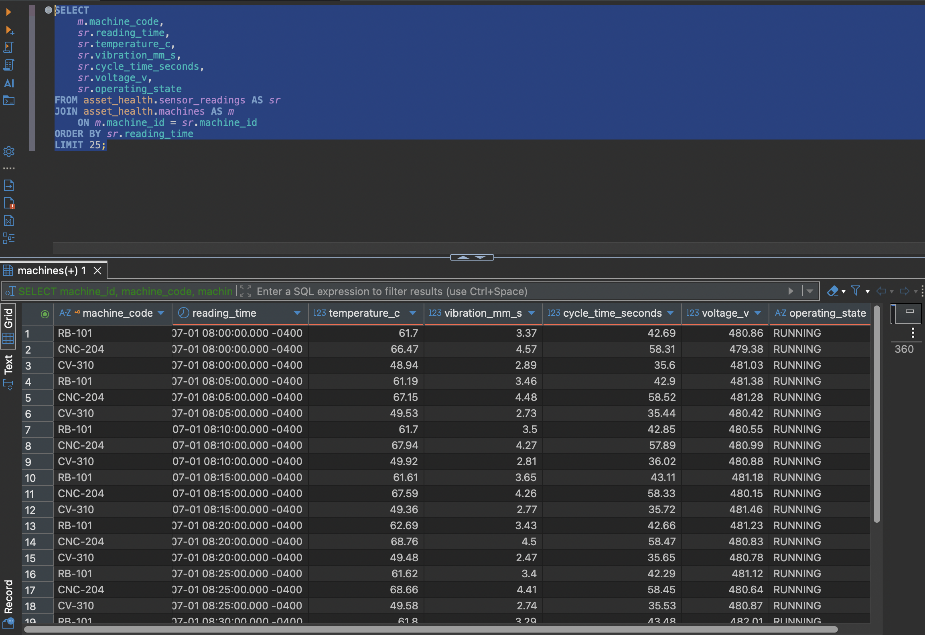The image size is (925, 635).
Task: Click the Record panel icon at bottom left
Action: tap(8, 623)
